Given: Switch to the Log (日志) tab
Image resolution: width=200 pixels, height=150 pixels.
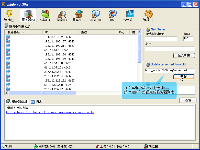Looking at the screenshot, I should pyautogui.click(x=37, y=102).
